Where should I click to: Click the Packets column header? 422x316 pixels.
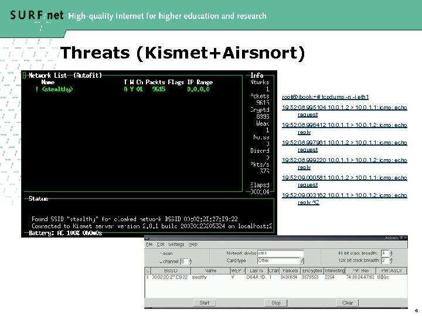[x=290, y=270]
